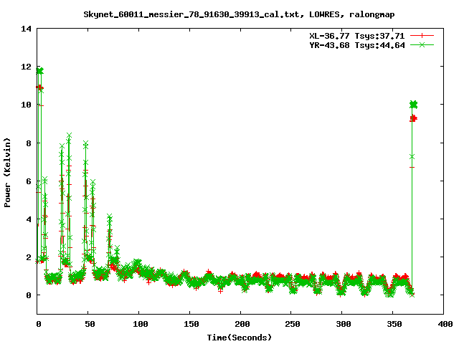Screen dimensions: 459x344
Task: Click the y-axis tick label 4
Action: (x=29, y=219)
